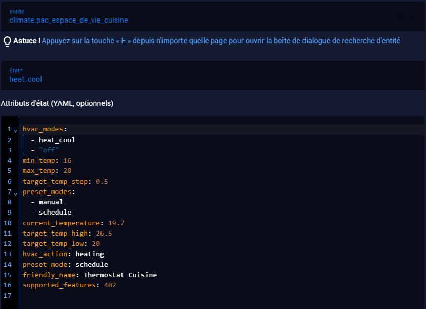
Task: Edit the État field showing heat_cool
Action: tap(213, 75)
